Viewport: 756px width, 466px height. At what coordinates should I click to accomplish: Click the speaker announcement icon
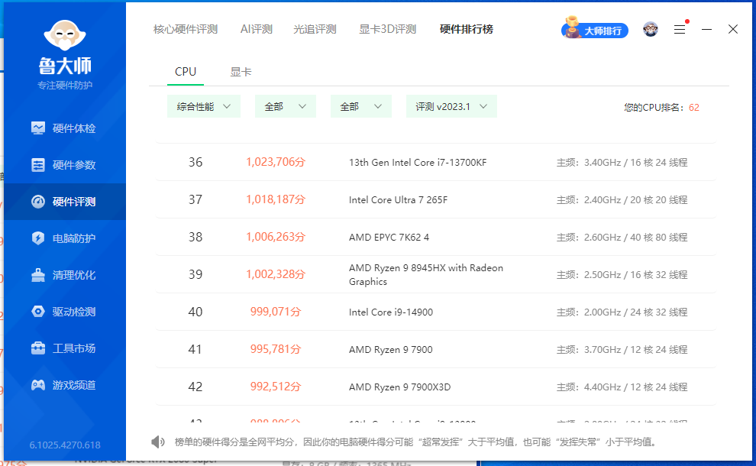pyautogui.click(x=157, y=442)
